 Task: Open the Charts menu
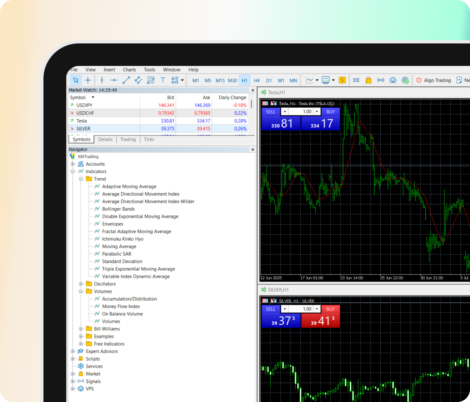point(129,70)
